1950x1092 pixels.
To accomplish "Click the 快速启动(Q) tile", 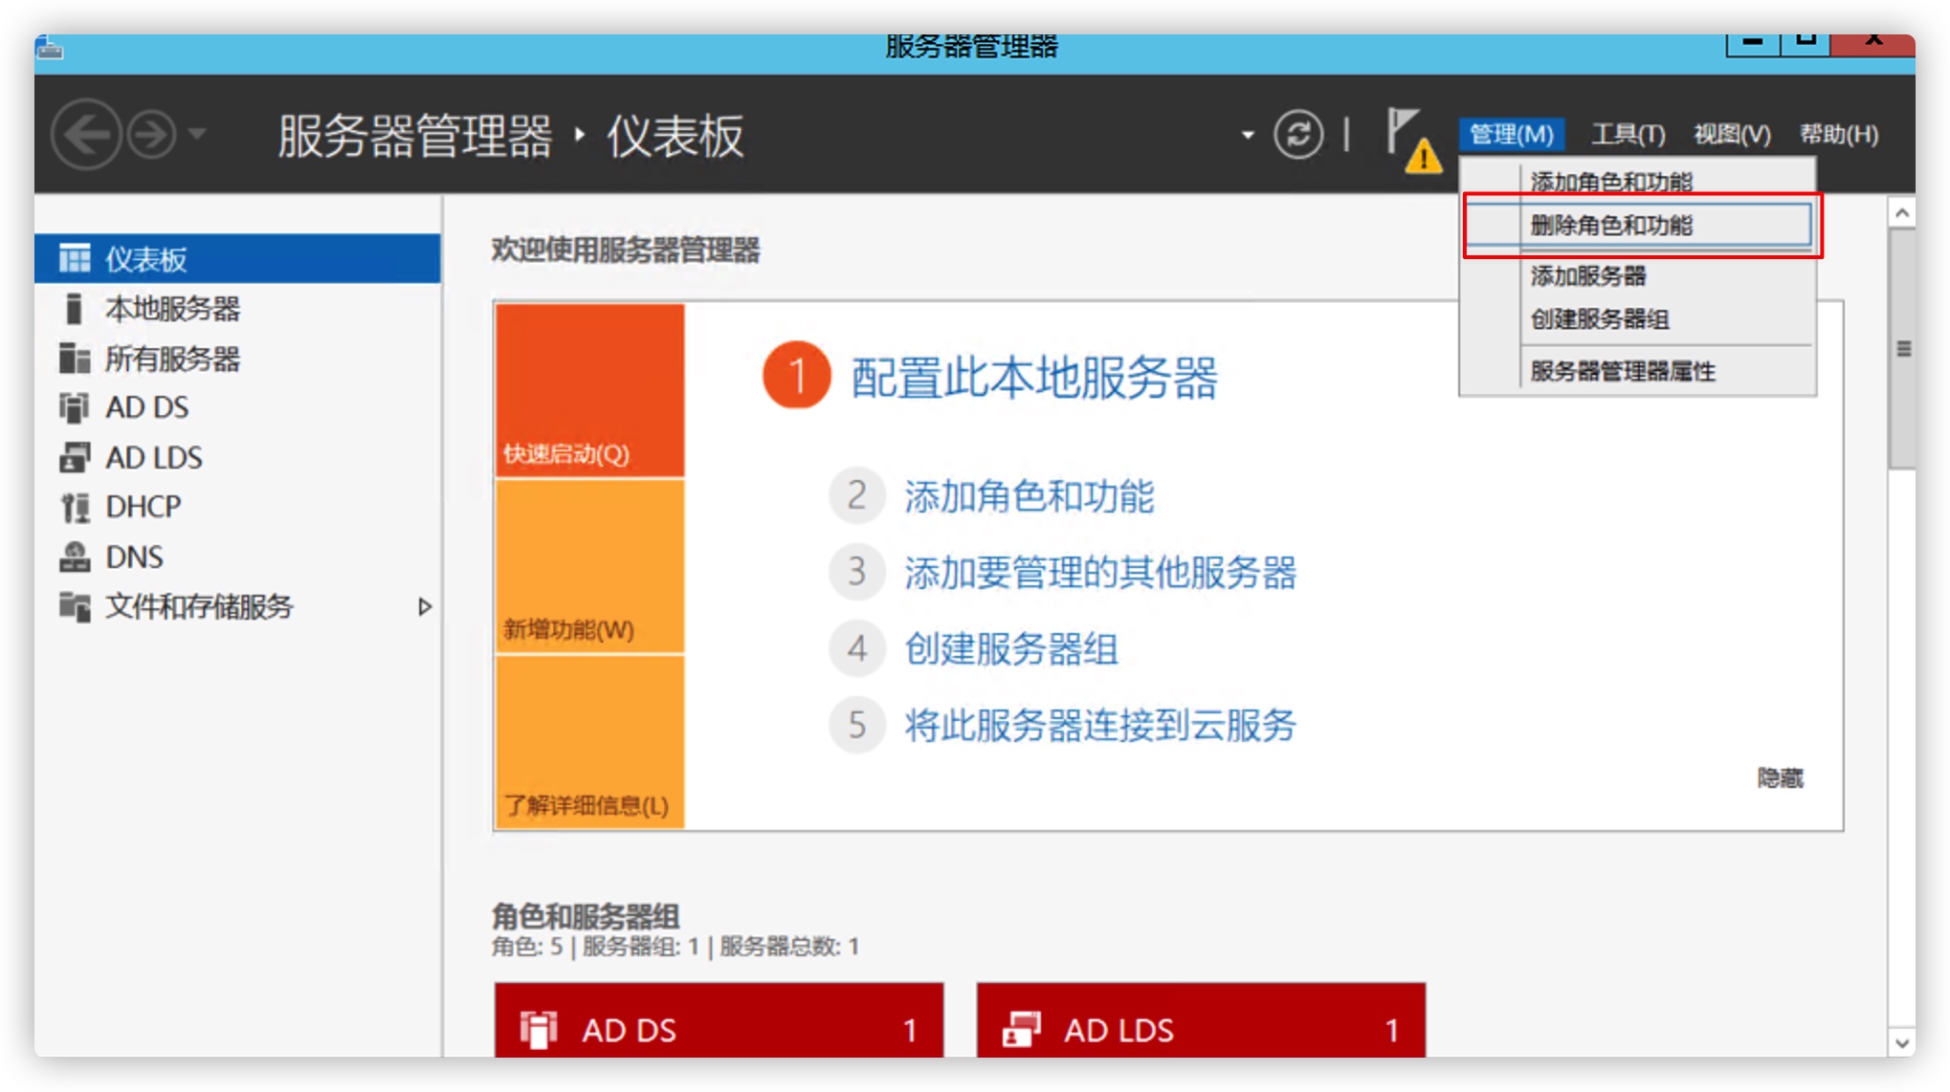I will pos(590,390).
